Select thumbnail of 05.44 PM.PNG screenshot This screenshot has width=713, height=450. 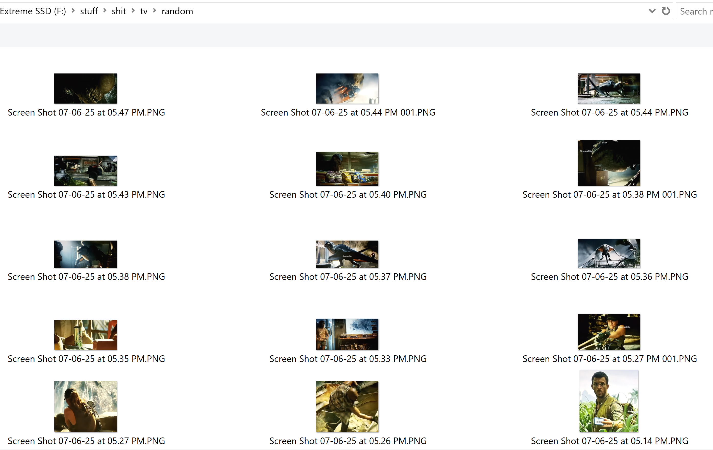[x=609, y=89]
